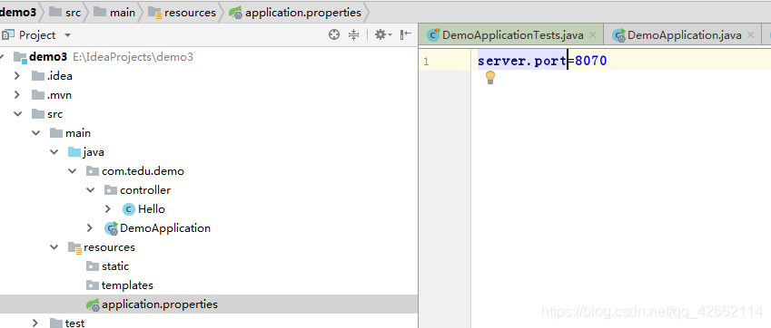The width and height of the screenshot is (771, 328).
Task: Click the demo3 module icon in tree
Action: point(20,57)
